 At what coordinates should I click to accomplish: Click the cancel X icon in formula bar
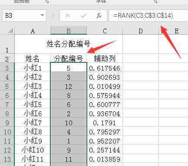coord(68,16)
